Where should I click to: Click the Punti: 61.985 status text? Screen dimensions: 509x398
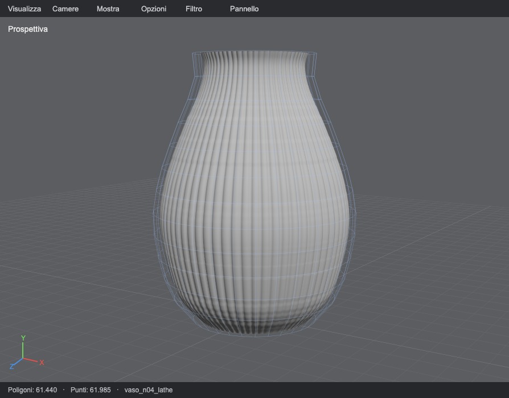coord(91,390)
